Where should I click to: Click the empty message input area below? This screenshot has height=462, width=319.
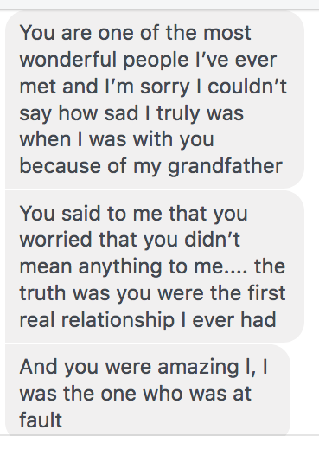coord(159,448)
